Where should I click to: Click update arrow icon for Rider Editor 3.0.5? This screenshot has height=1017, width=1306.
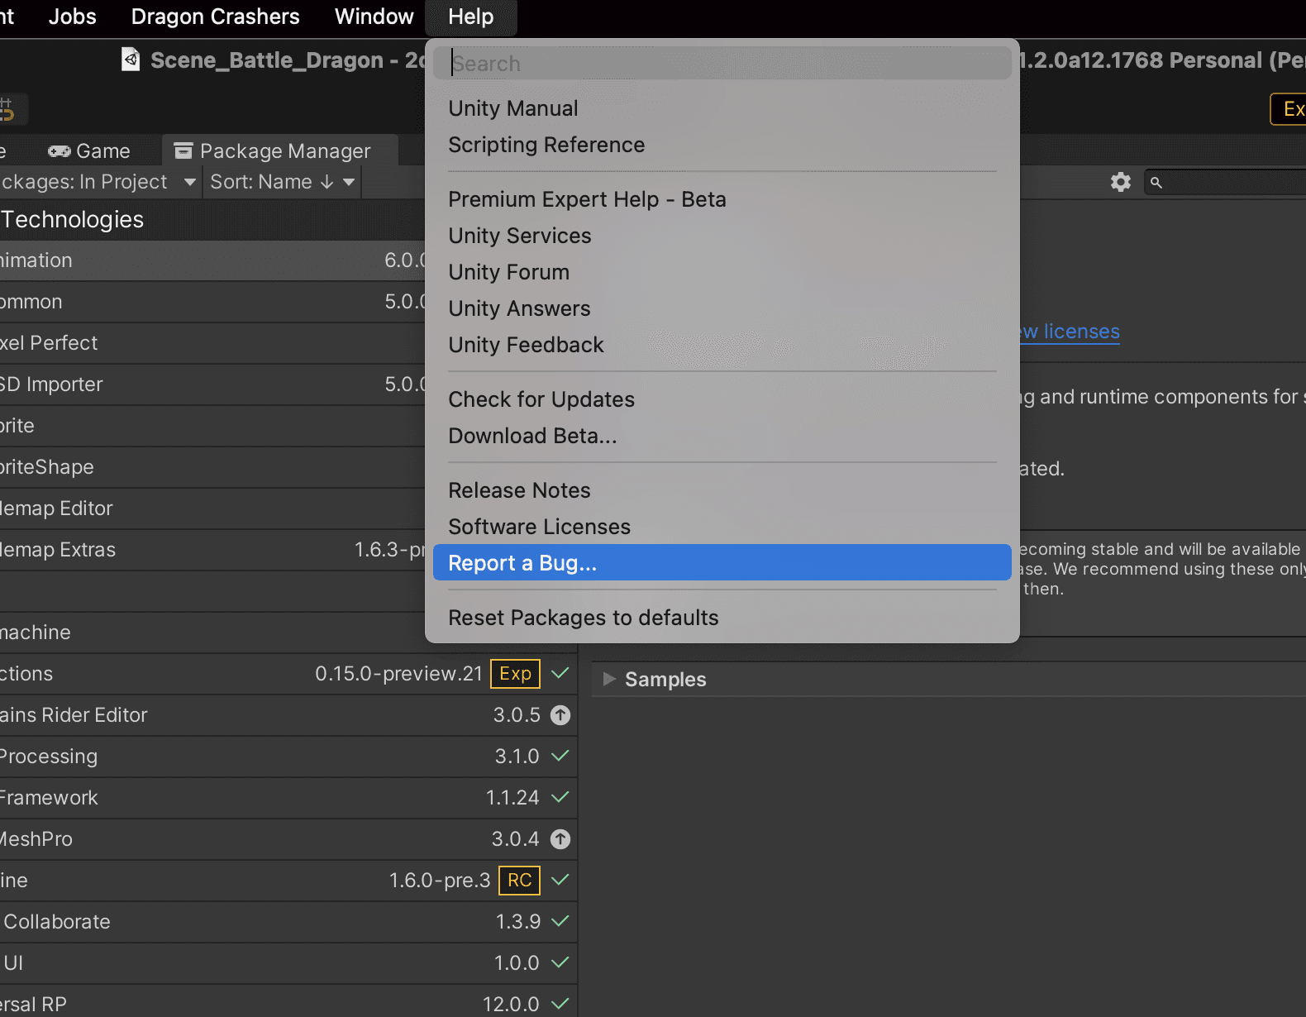560,715
